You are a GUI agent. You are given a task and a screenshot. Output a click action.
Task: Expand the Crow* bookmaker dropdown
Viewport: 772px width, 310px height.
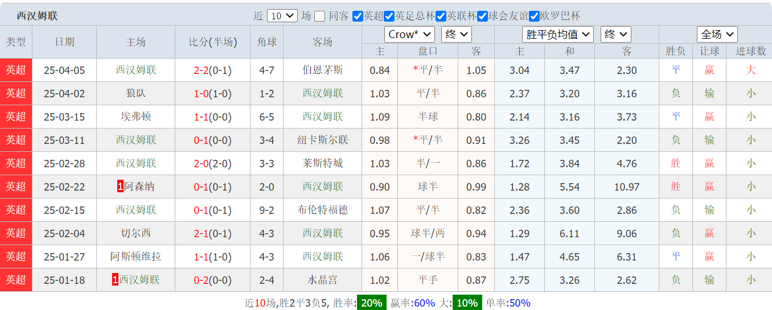(x=409, y=34)
